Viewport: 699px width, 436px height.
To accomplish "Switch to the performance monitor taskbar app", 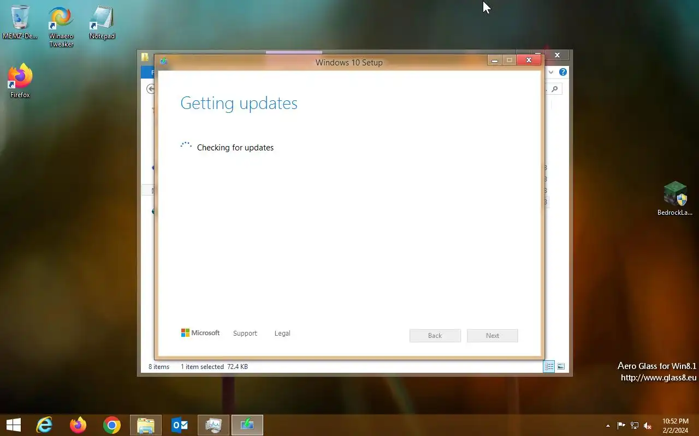I will click(x=214, y=425).
